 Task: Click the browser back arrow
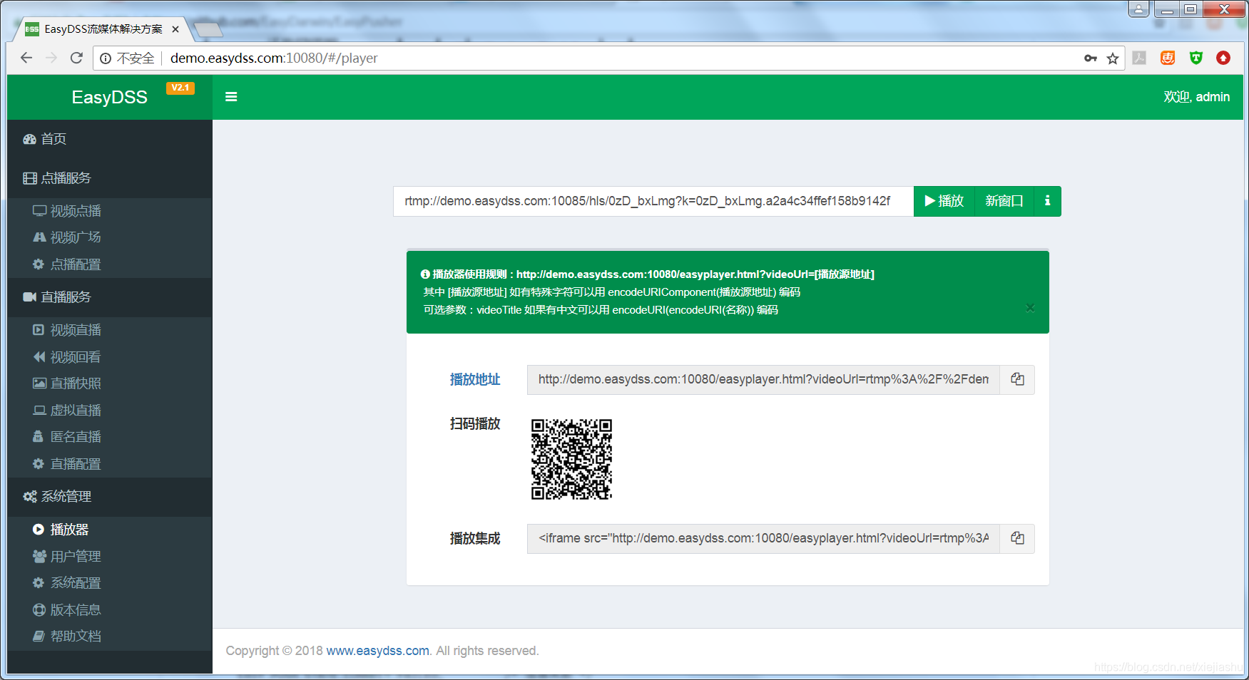(26, 58)
